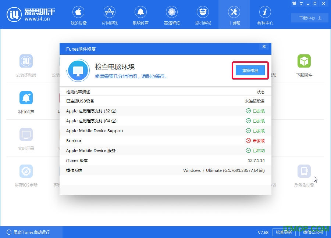Toggle 阻止iTunes自动运行 option
This screenshot has width=331, height=238.
pyautogui.click(x=9, y=232)
